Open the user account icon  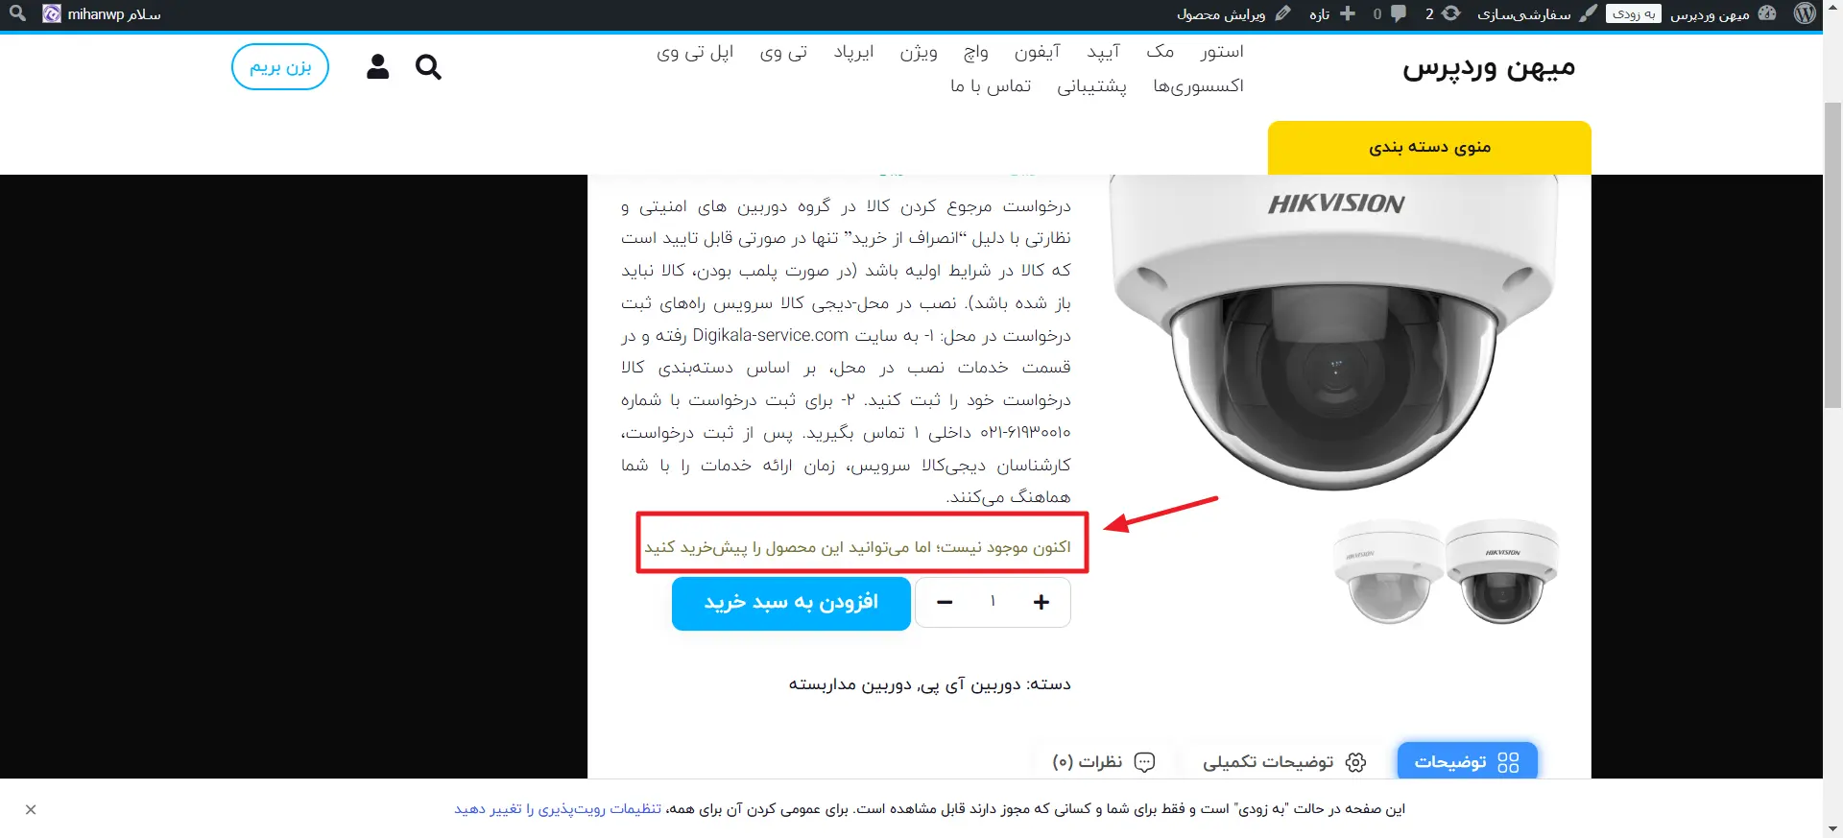point(378,66)
